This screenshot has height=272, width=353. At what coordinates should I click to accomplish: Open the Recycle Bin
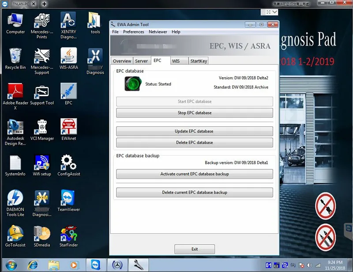pyautogui.click(x=15, y=59)
